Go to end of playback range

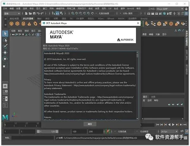click(x=185, y=125)
